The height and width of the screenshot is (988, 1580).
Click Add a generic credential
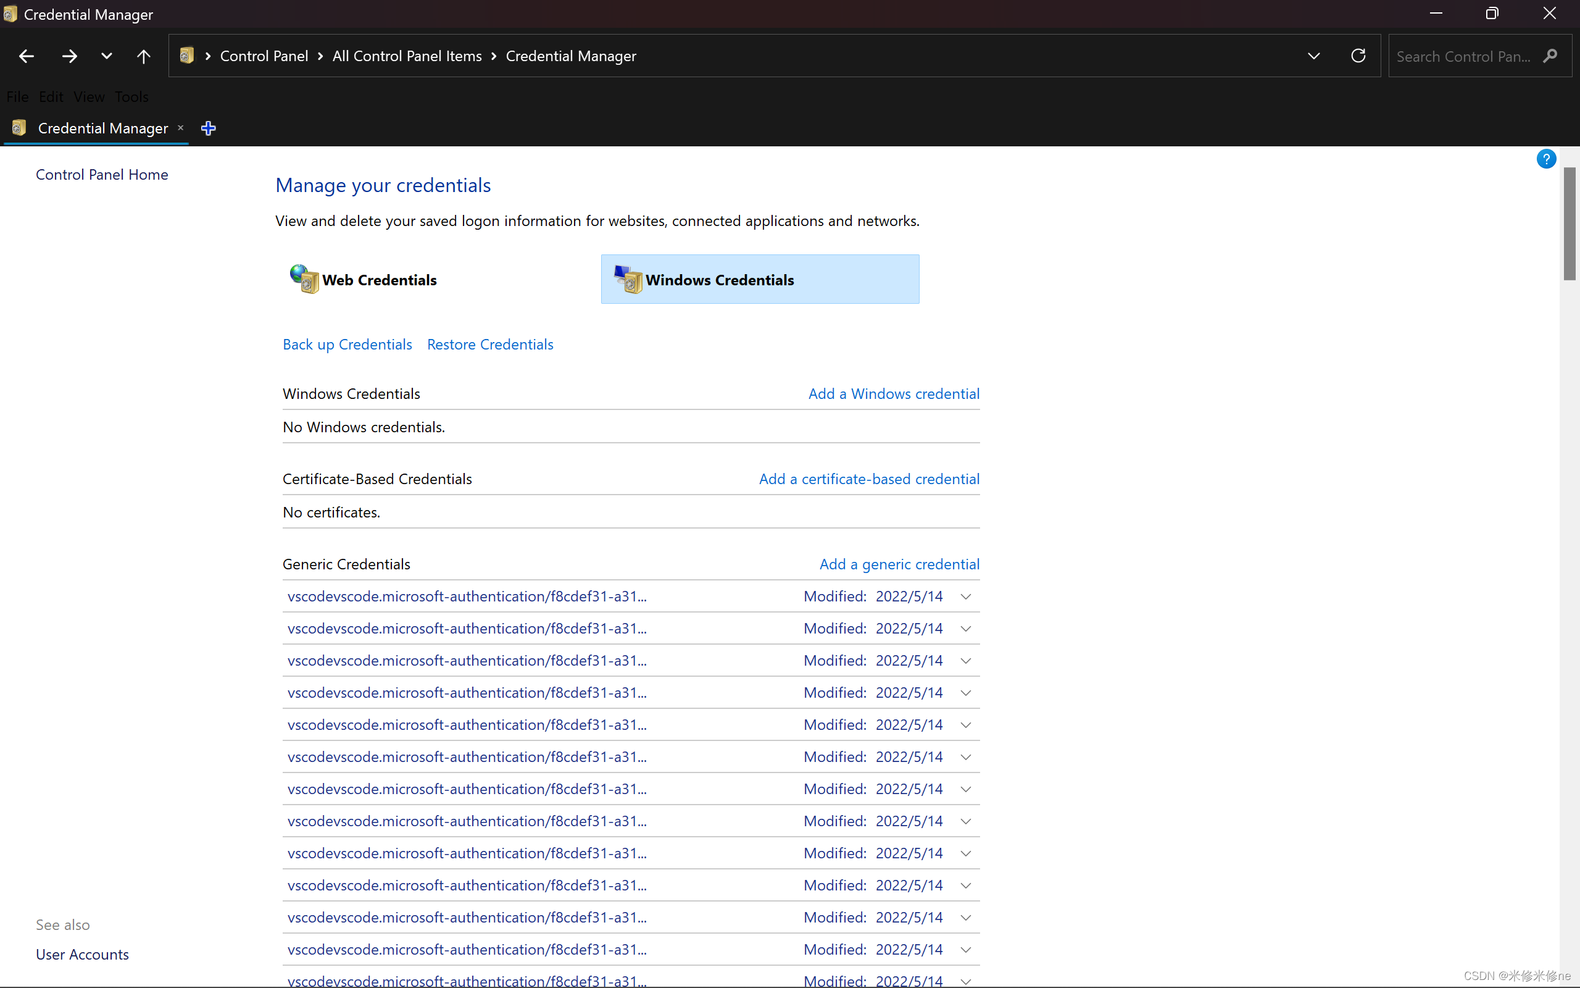pos(900,564)
